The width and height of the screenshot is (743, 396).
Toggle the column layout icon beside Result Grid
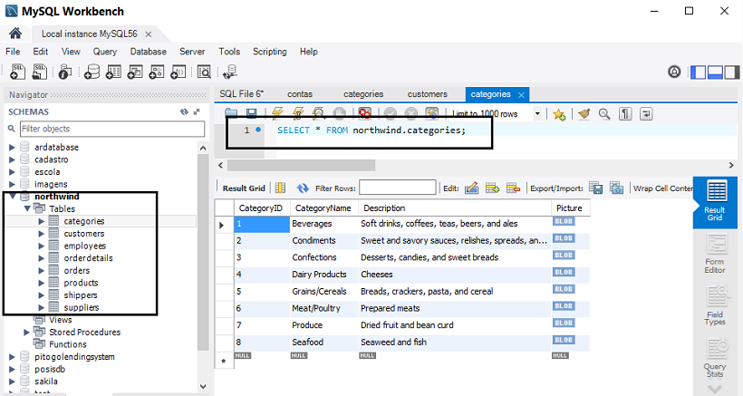(281, 188)
